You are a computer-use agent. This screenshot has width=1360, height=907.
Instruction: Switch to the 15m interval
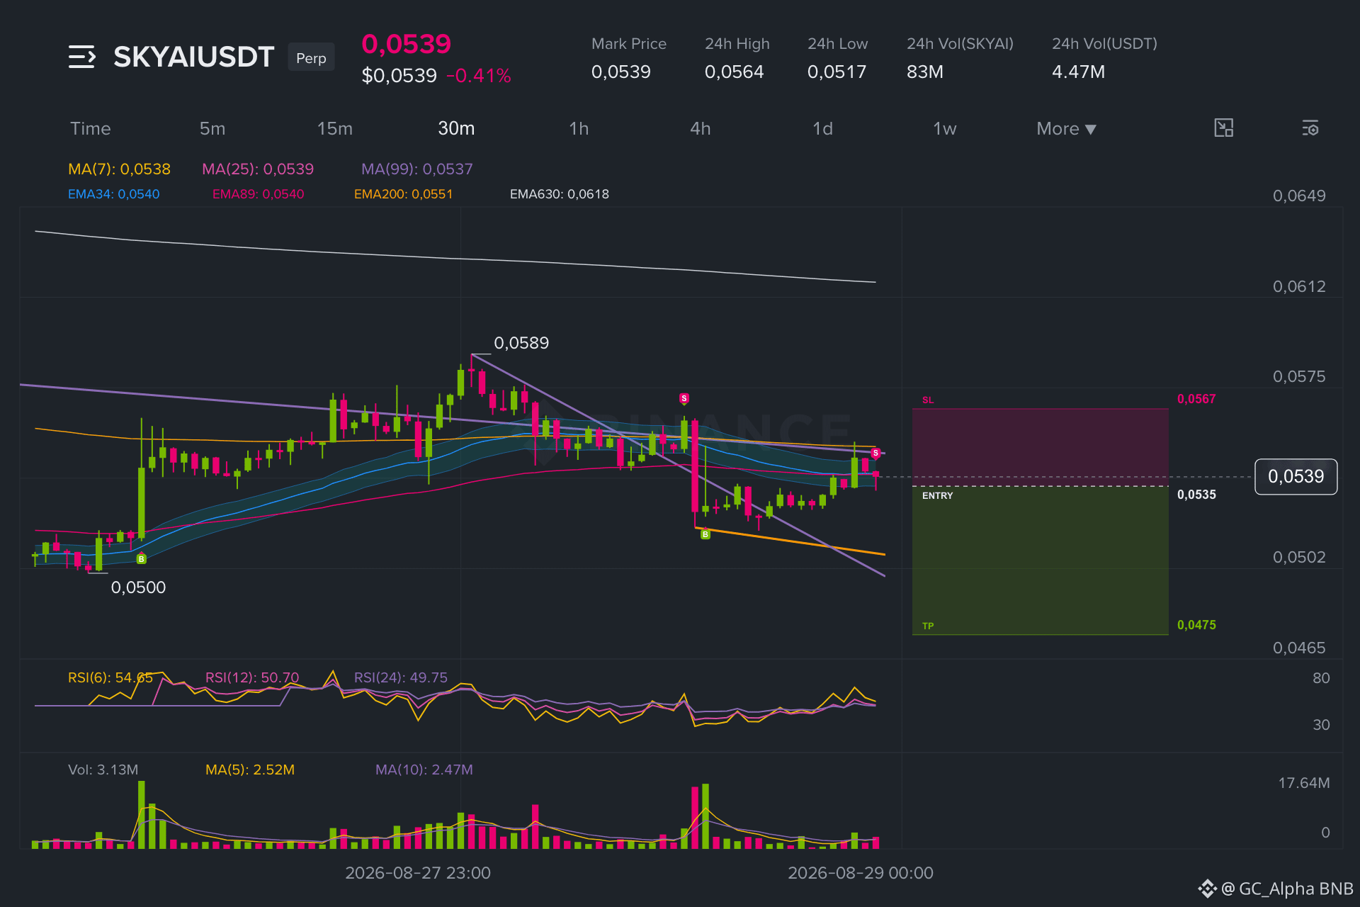click(335, 128)
